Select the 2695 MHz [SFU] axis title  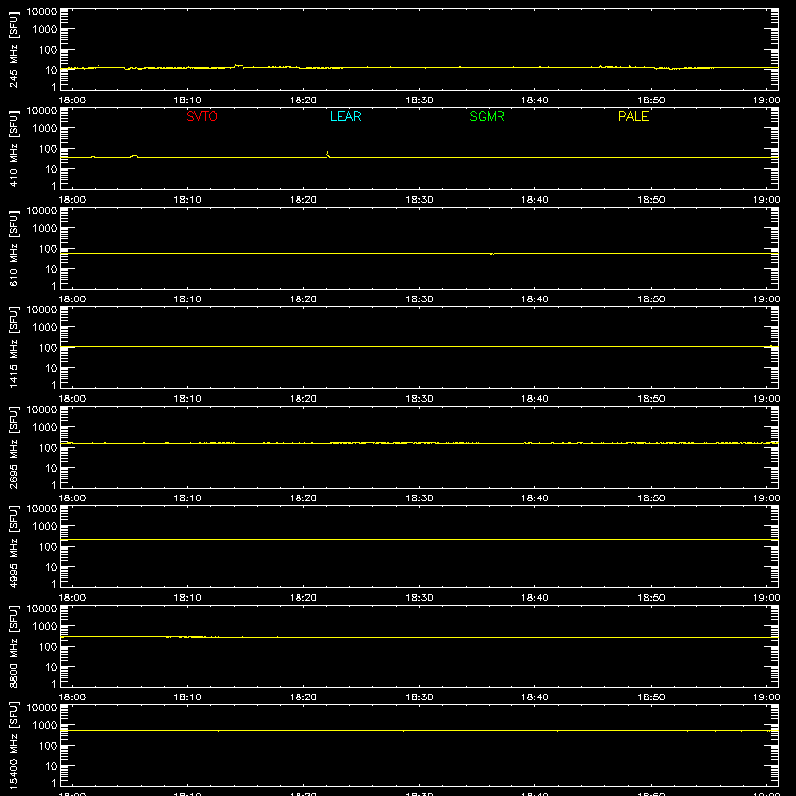pyautogui.click(x=13, y=447)
